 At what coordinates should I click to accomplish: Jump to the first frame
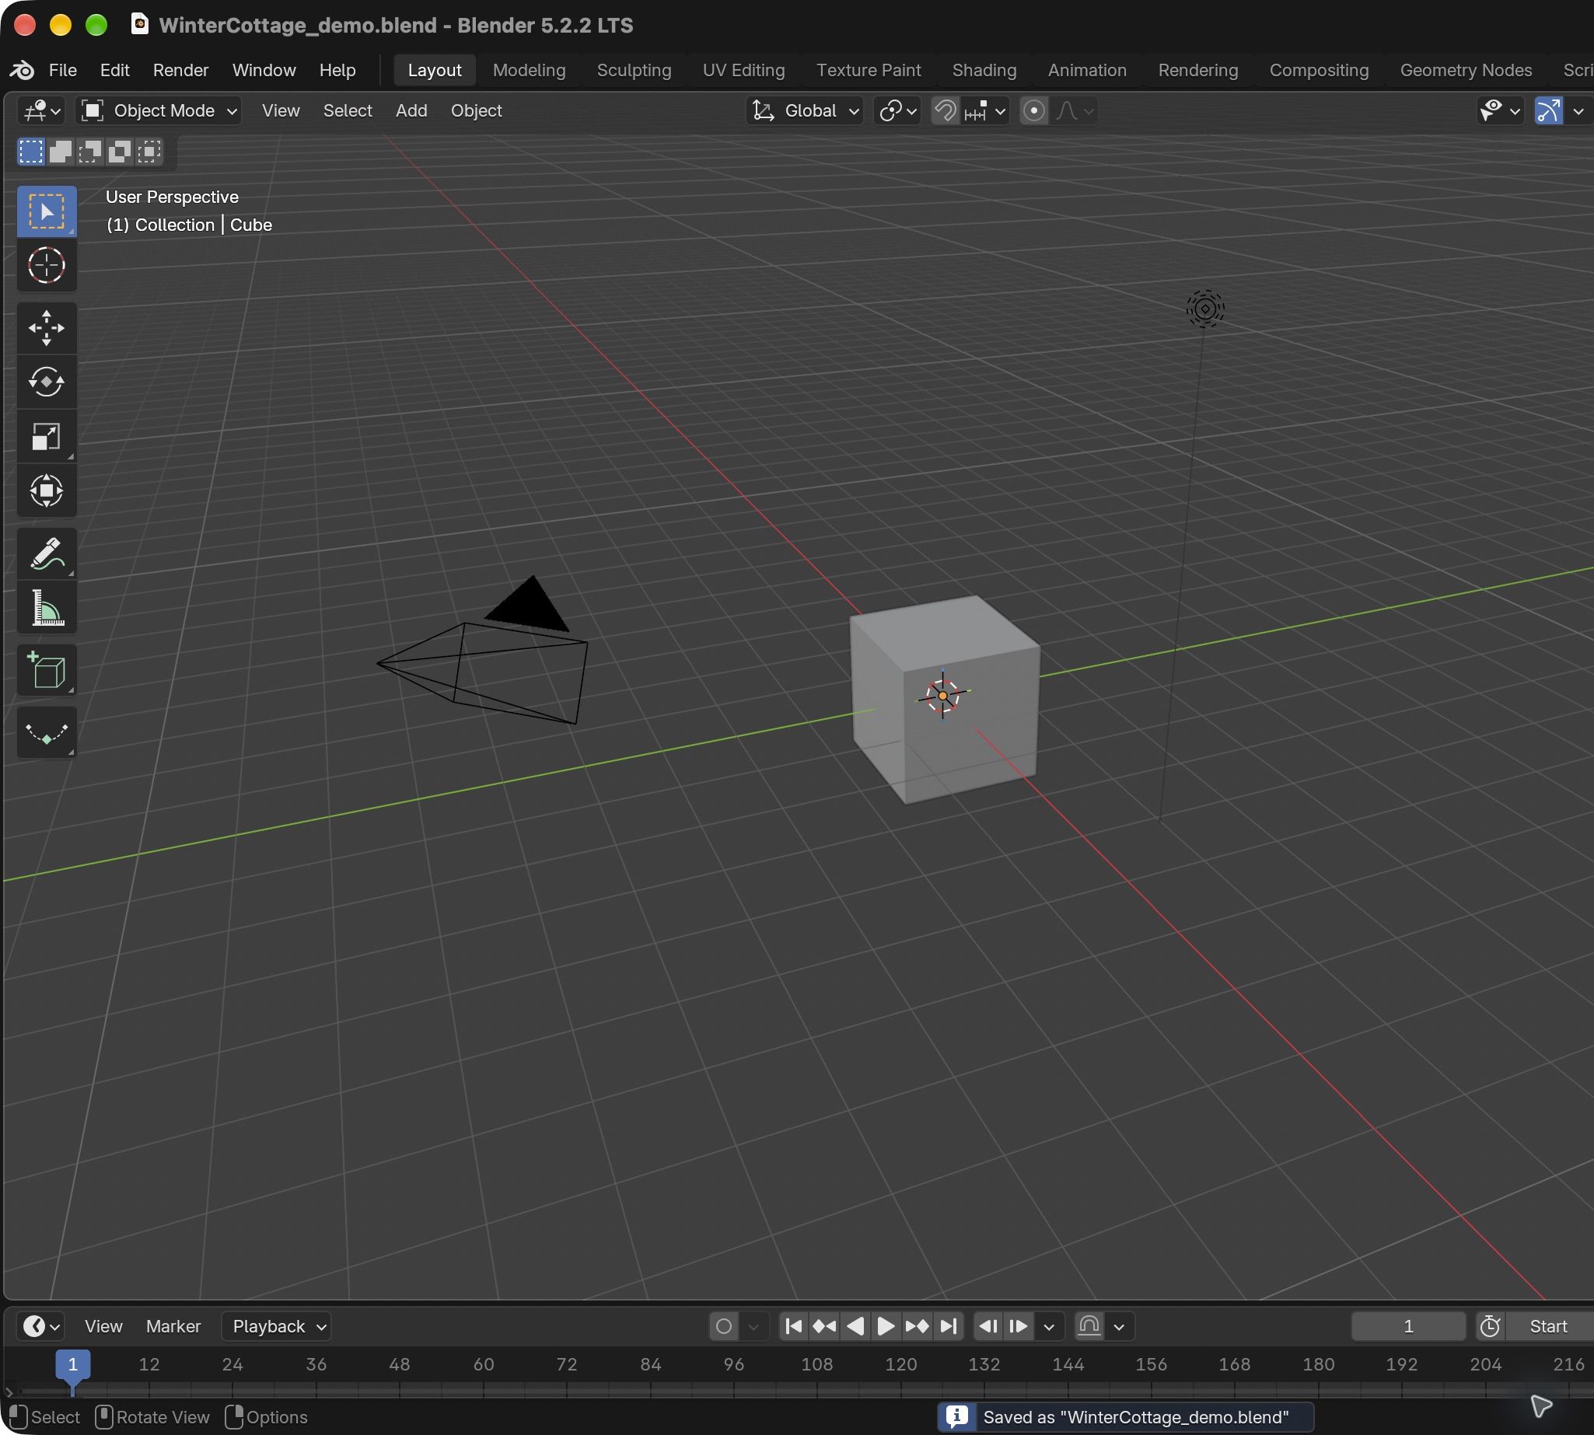tap(793, 1326)
